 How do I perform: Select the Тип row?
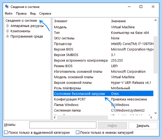(x=103, y=33)
